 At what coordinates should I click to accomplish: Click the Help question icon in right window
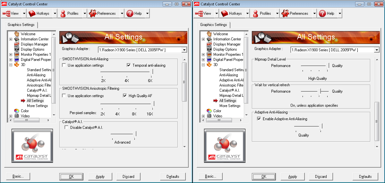pos(322,13)
